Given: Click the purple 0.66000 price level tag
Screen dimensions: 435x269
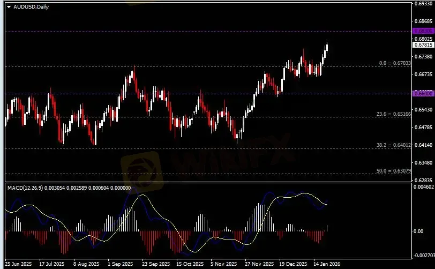Looking at the screenshot, I should [x=423, y=94].
